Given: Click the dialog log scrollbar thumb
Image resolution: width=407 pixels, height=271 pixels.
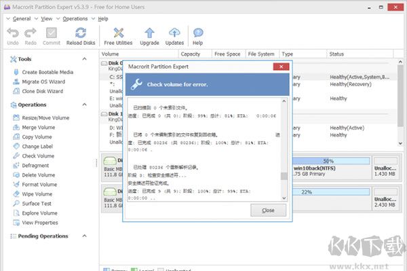Looking at the screenshot, I should [284, 176].
